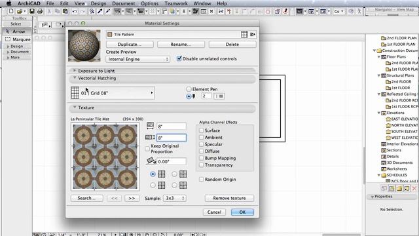
Task: Check the Surface alpha channel option
Action: (201, 130)
